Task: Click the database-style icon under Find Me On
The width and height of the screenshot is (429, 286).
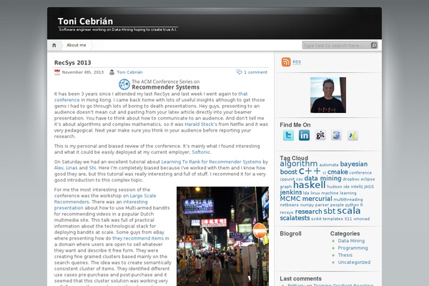Action: pyautogui.click(x=336, y=135)
